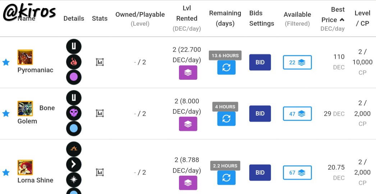Viewport: 376px width, 194px height.
Task: Open Bone Golem stats chart icon
Action: click(x=100, y=113)
